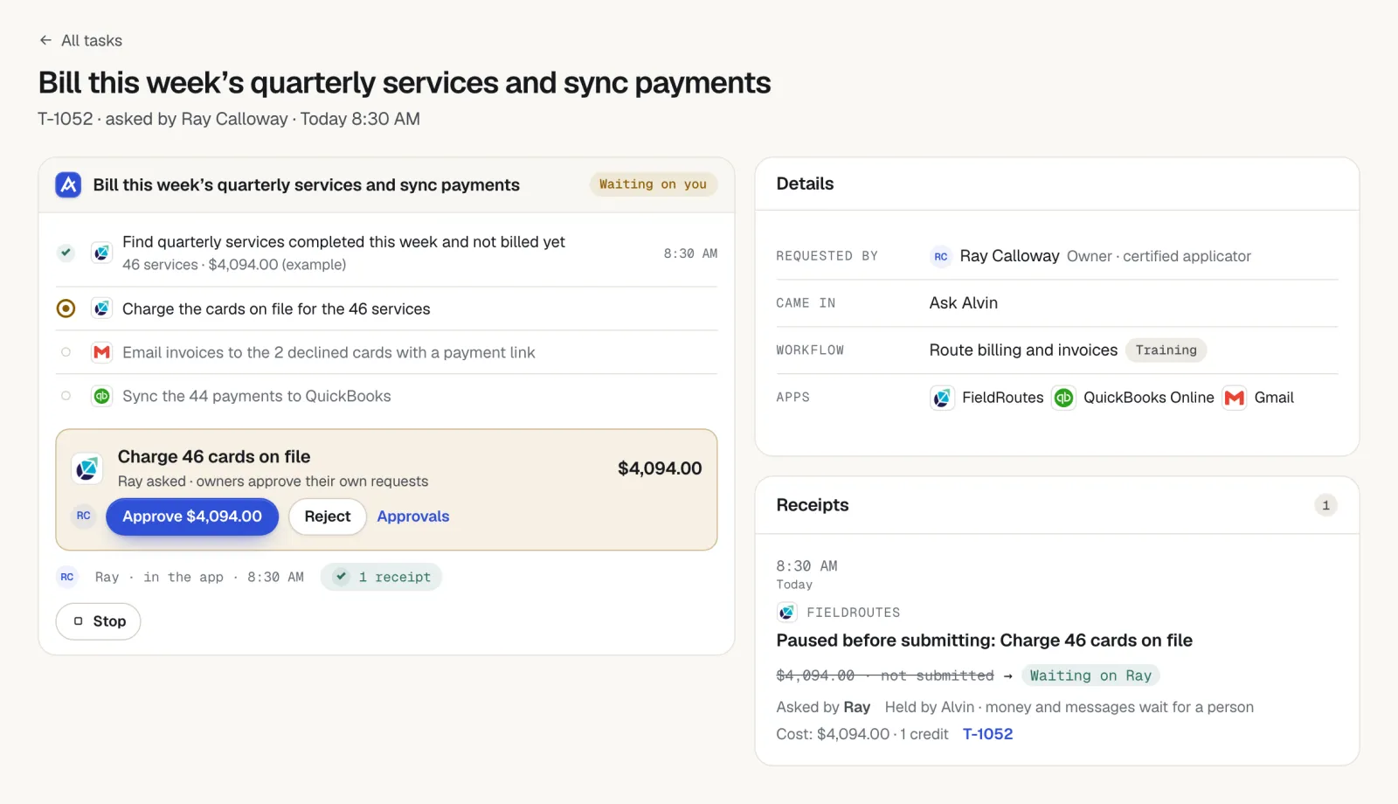The height and width of the screenshot is (804, 1398).
Task: Reject the card charge request
Action: (x=328, y=516)
